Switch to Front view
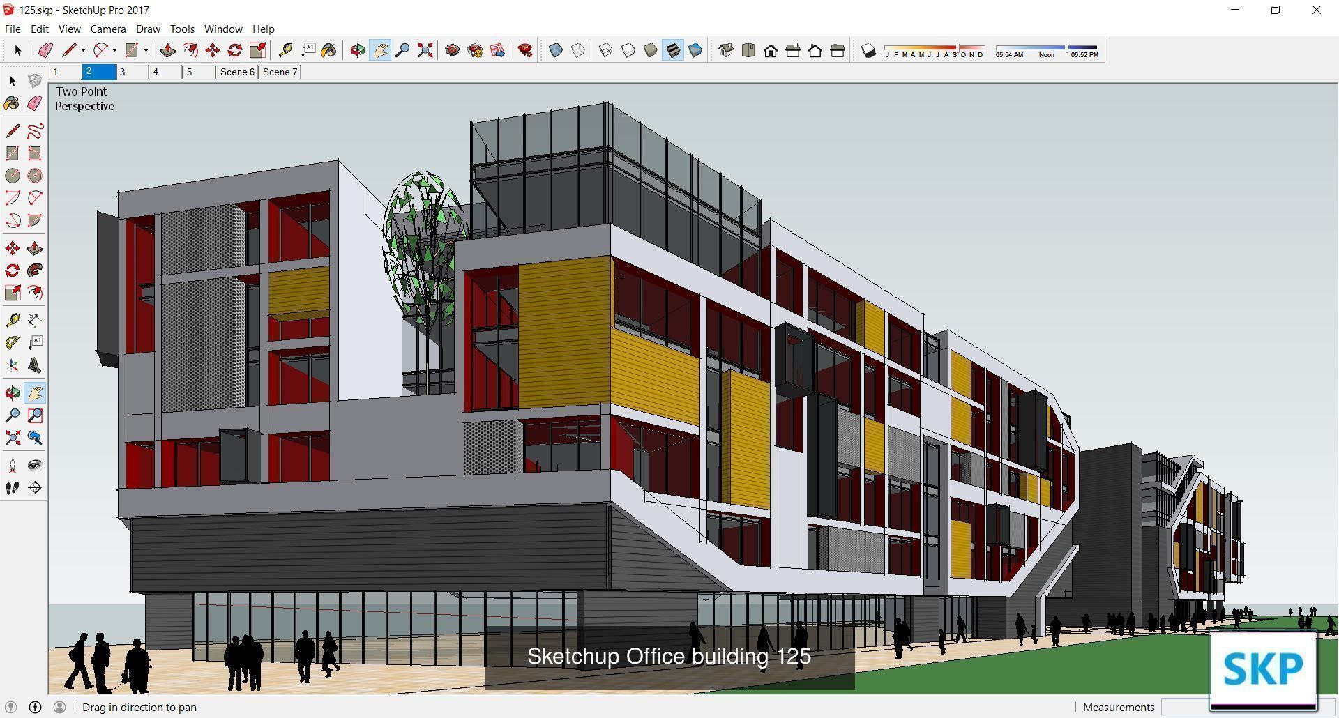This screenshot has width=1339, height=718. pyautogui.click(x=771, y=50)
